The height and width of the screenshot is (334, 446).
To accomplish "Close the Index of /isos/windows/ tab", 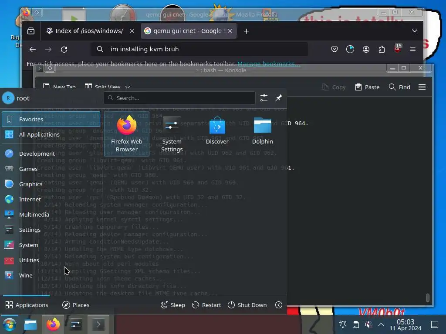I will point(132,31).
